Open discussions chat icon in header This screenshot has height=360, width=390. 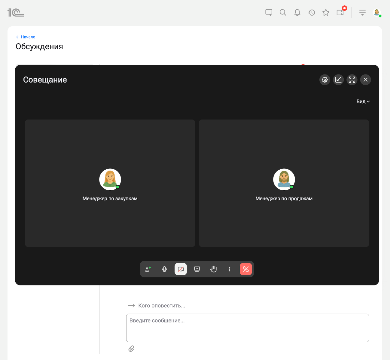(269, 13)
